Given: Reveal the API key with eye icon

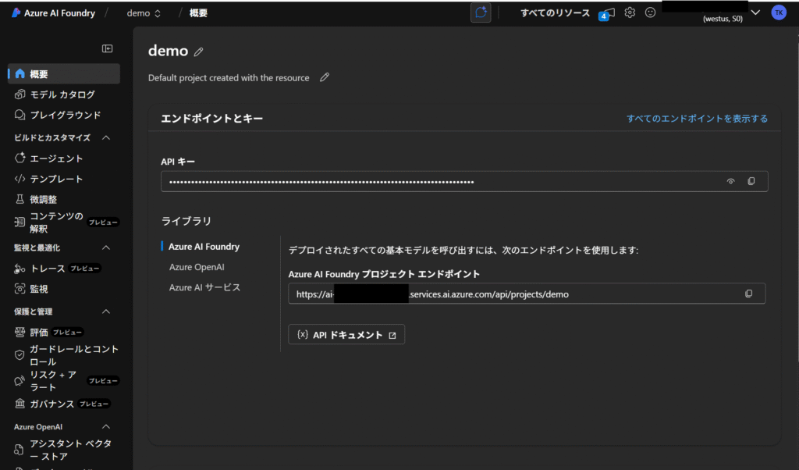Looking at the screenshot, I should 730,181.
